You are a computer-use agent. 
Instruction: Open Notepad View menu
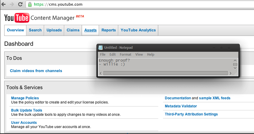[139, 54]
